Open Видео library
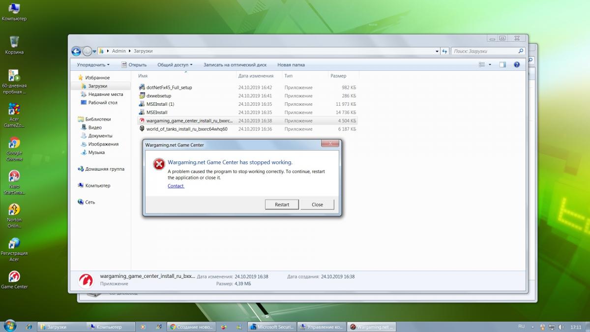Screen dimensions: 590x332 (95, 127)
